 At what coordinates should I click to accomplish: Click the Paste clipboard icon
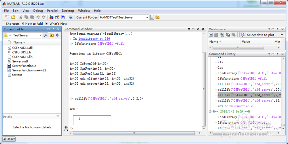click(x=32, y=17)
